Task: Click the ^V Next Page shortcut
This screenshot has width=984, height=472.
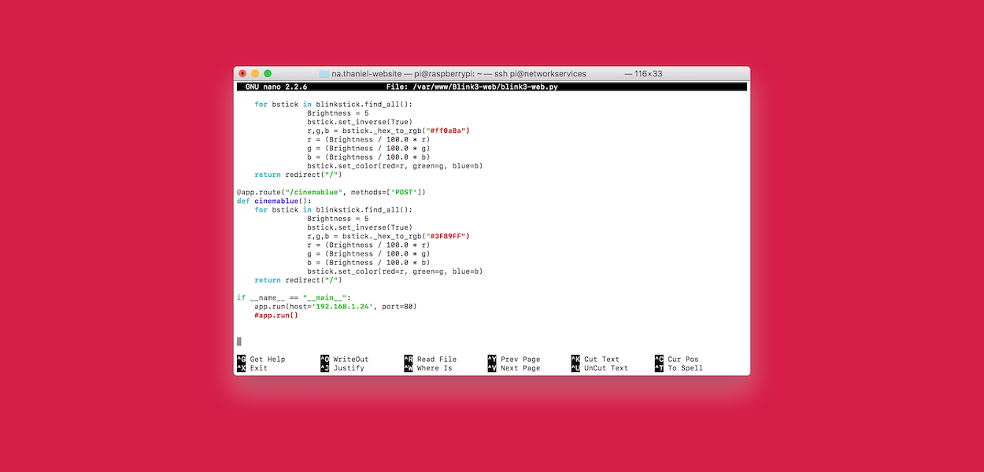Action: click(x=514, y=368)
